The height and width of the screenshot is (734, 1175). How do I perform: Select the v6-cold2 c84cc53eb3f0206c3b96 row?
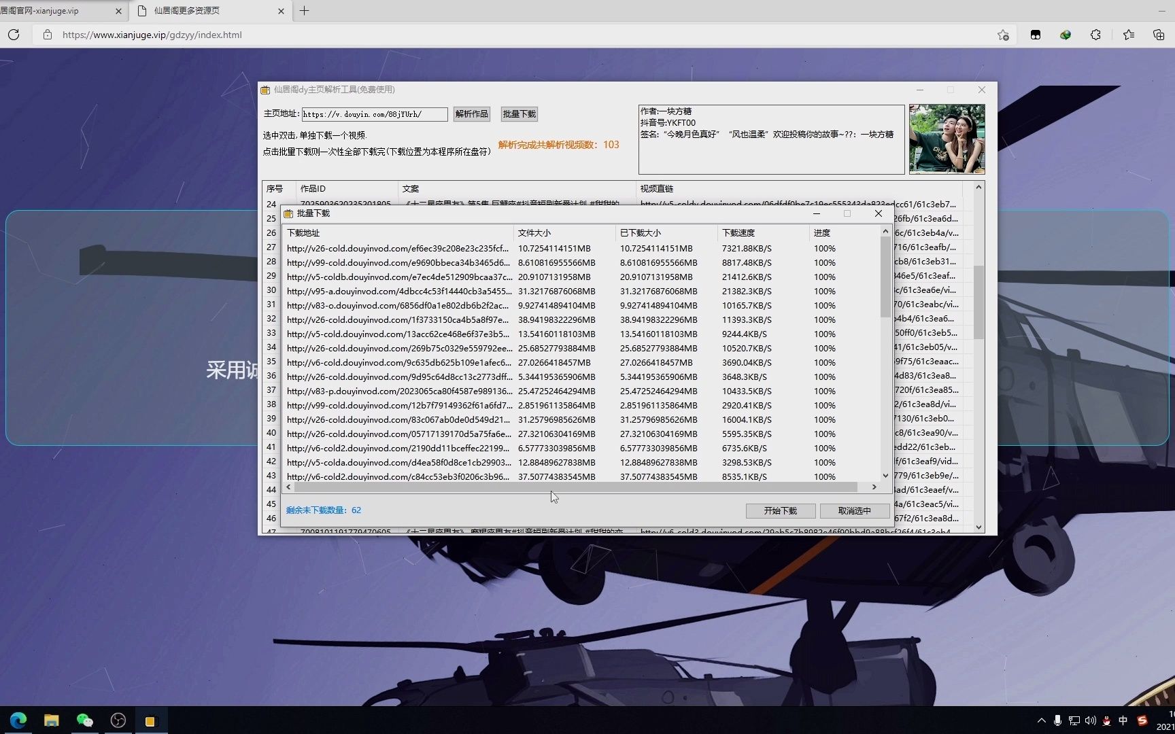581,476
